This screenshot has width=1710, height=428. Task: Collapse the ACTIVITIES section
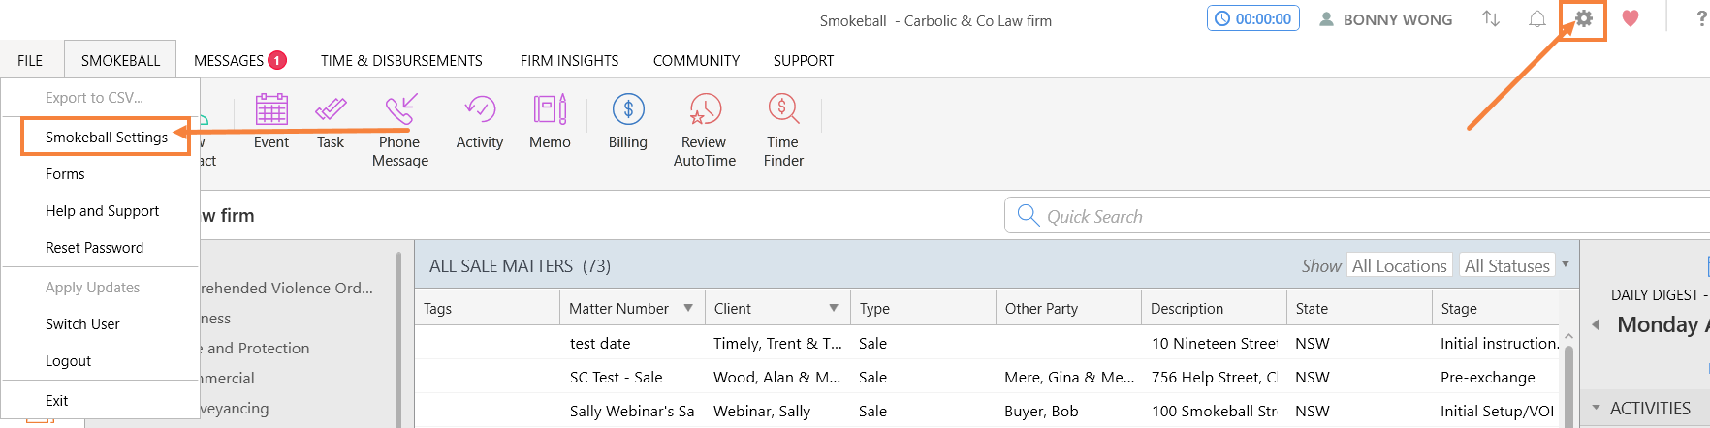1596,408
